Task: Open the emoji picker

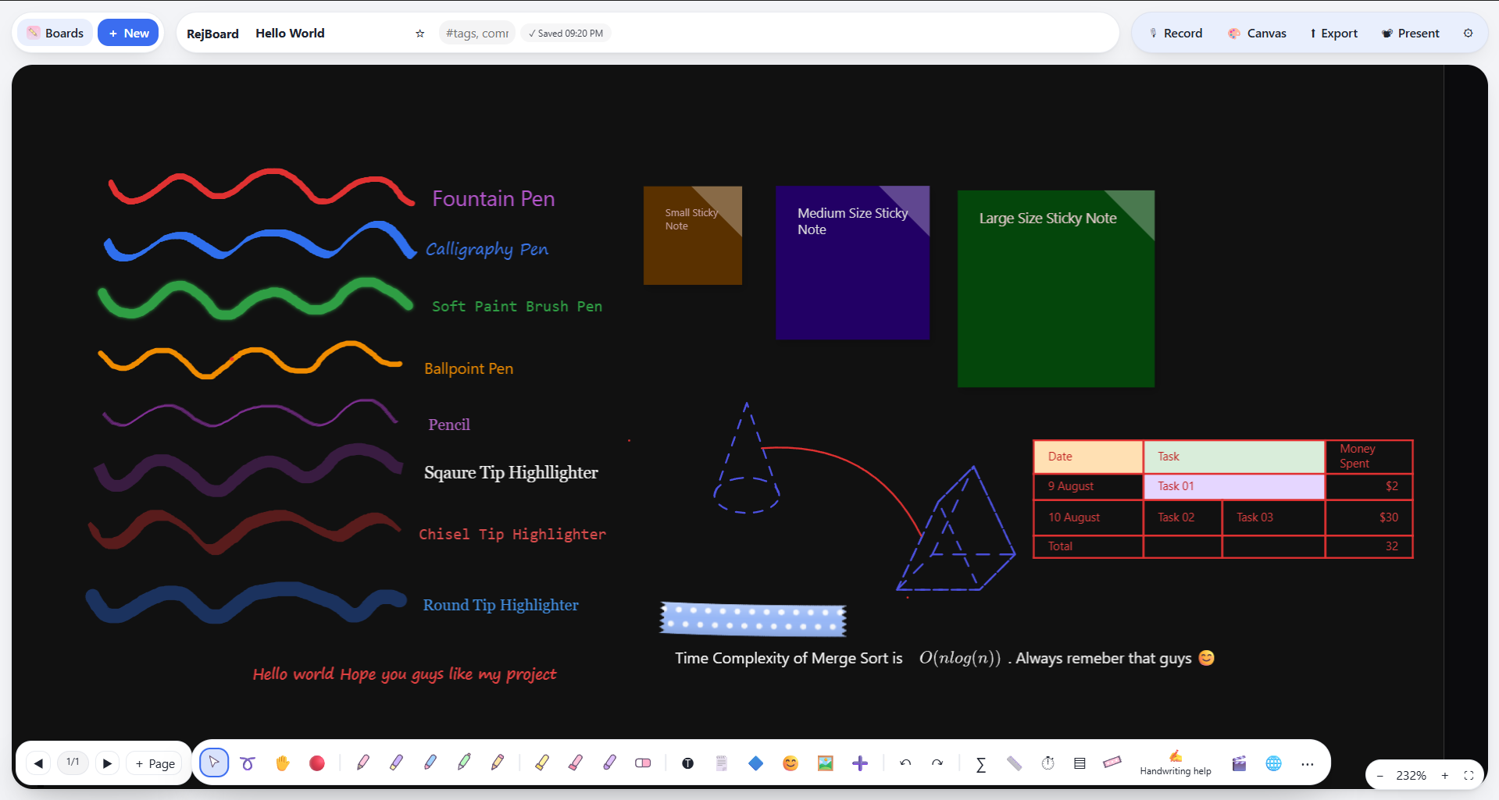Action: [791, 763]
